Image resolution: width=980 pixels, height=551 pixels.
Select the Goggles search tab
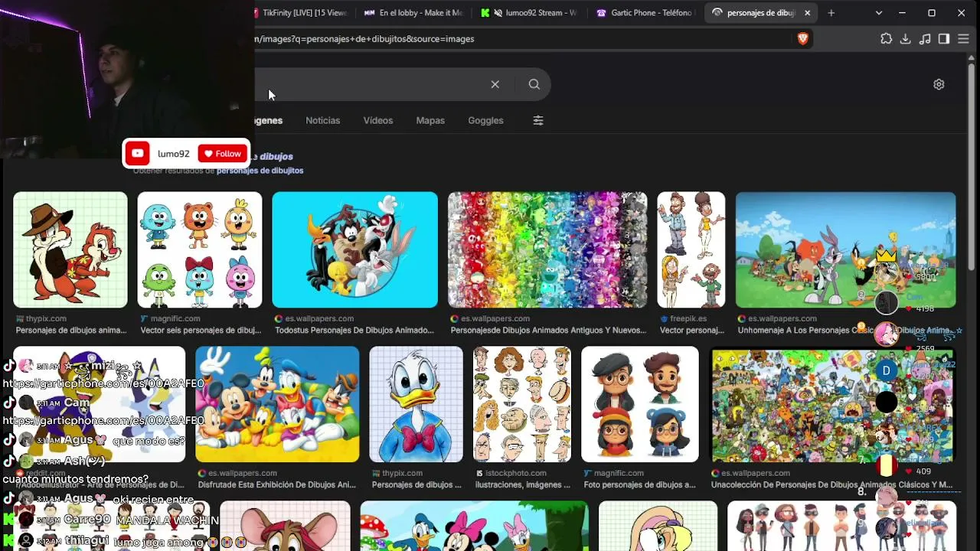pyautogui.click(x=485, y=120)
